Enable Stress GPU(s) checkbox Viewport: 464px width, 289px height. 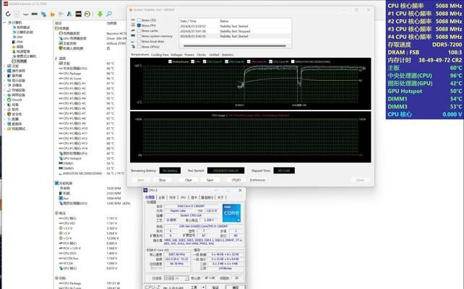pos(139,47)
